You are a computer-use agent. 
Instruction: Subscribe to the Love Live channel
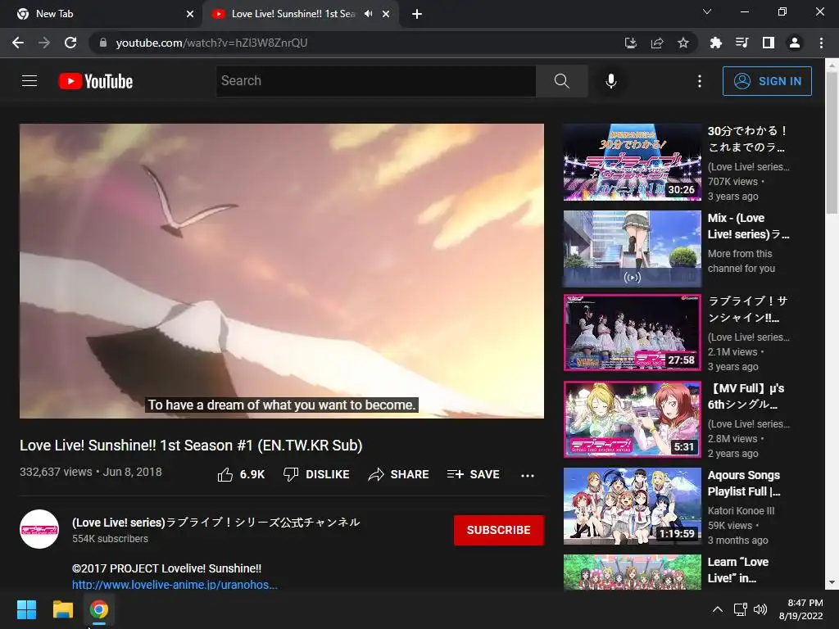click(x=499, y=530)
